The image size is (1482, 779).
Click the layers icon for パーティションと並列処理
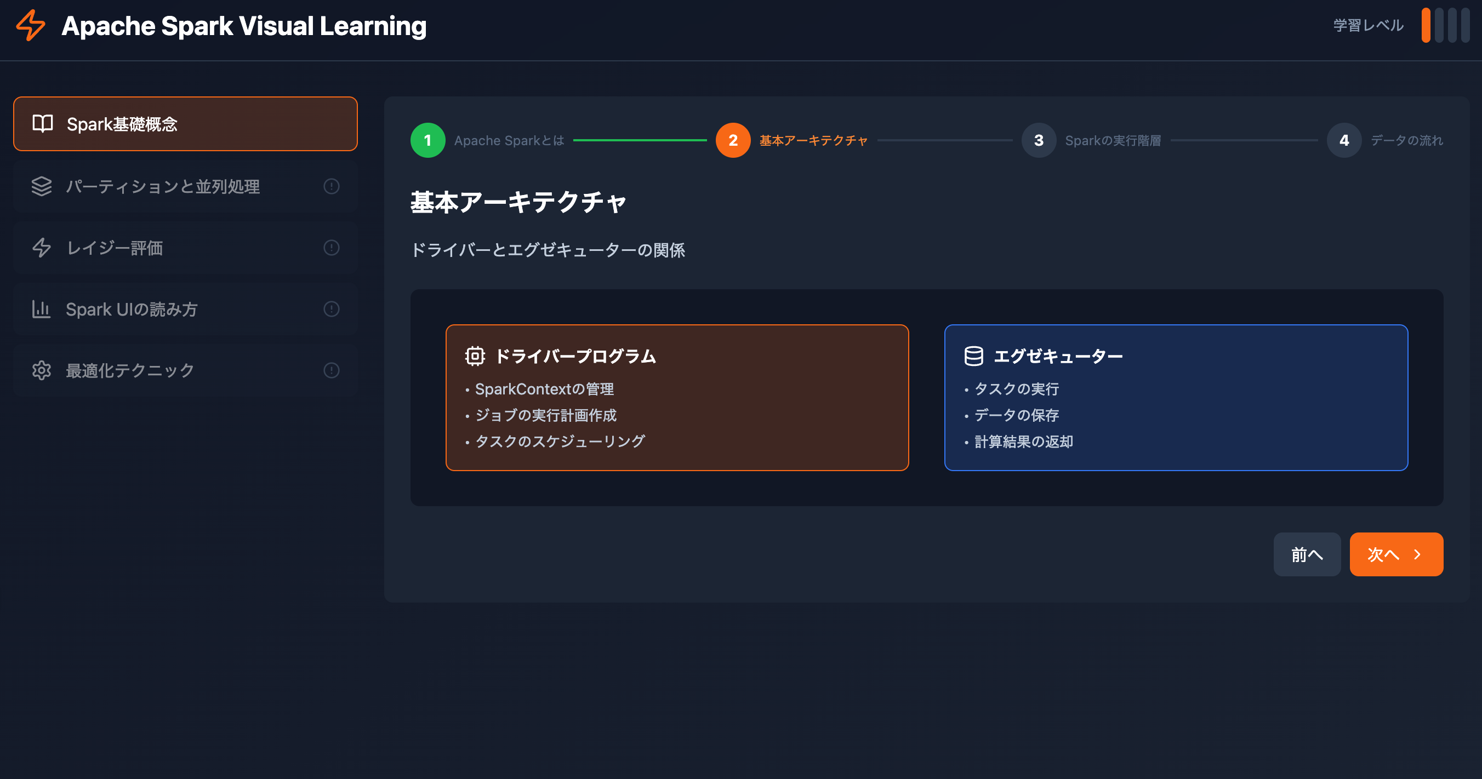point(42,186)
